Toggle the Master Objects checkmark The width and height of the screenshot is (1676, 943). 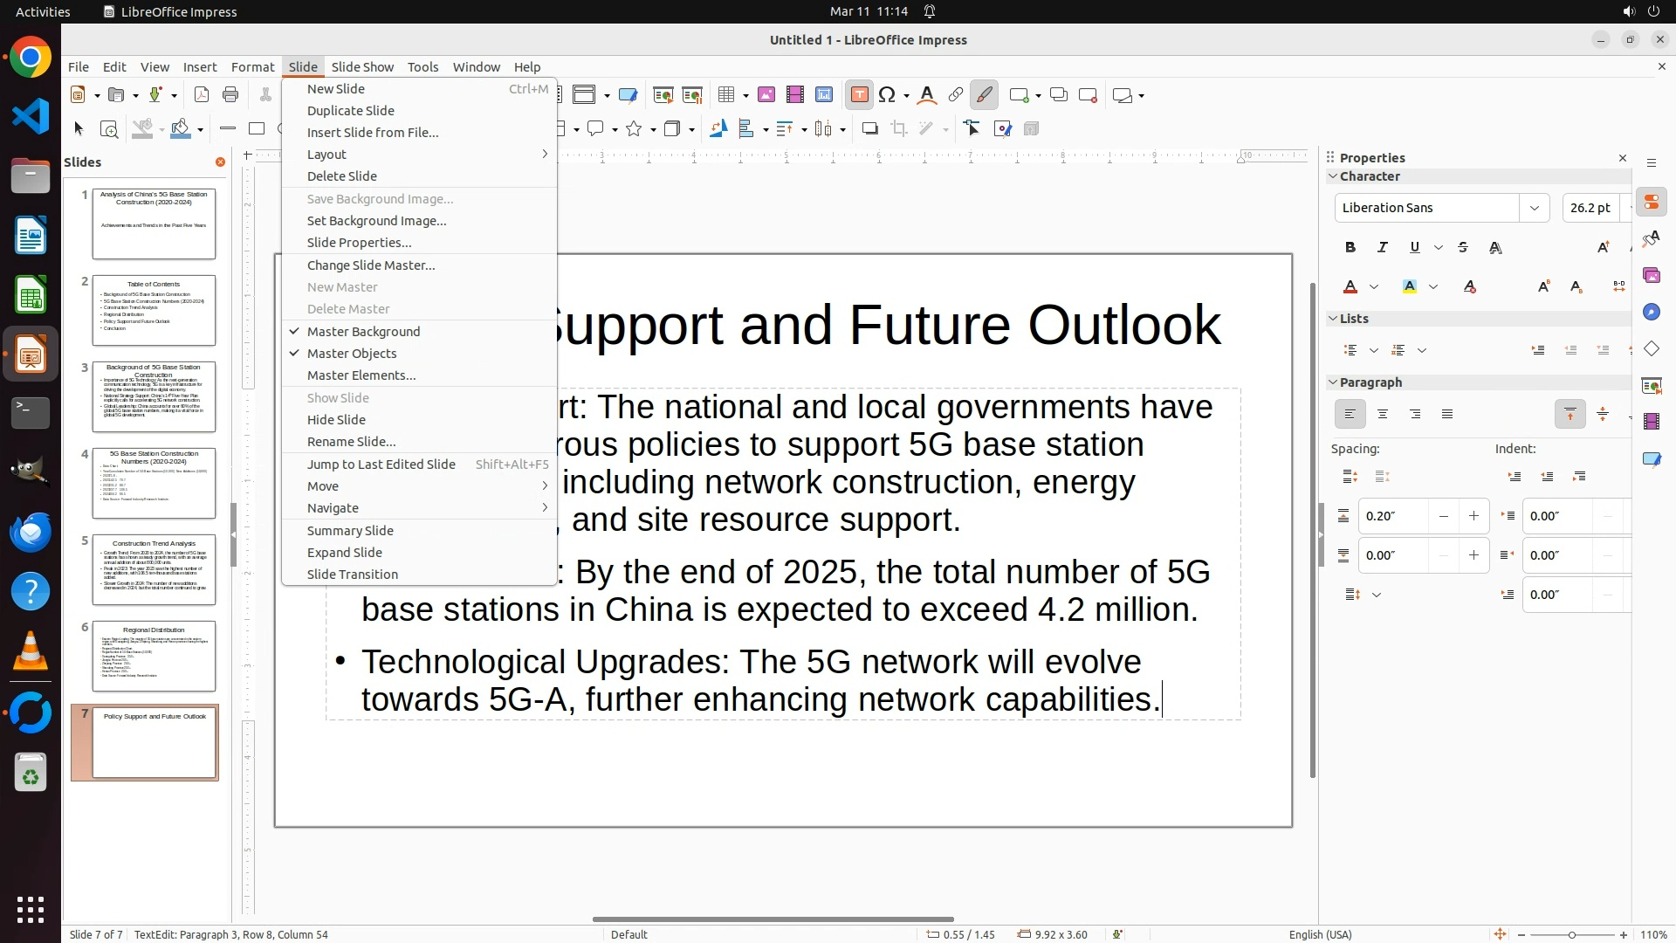pos(351,354)
